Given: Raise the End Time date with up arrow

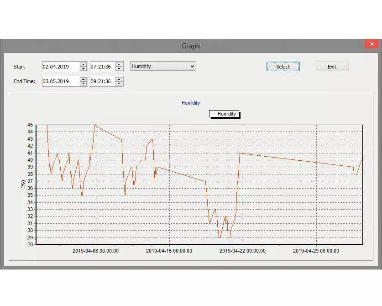Looking at the screenshot, I should tap(83, 79).
